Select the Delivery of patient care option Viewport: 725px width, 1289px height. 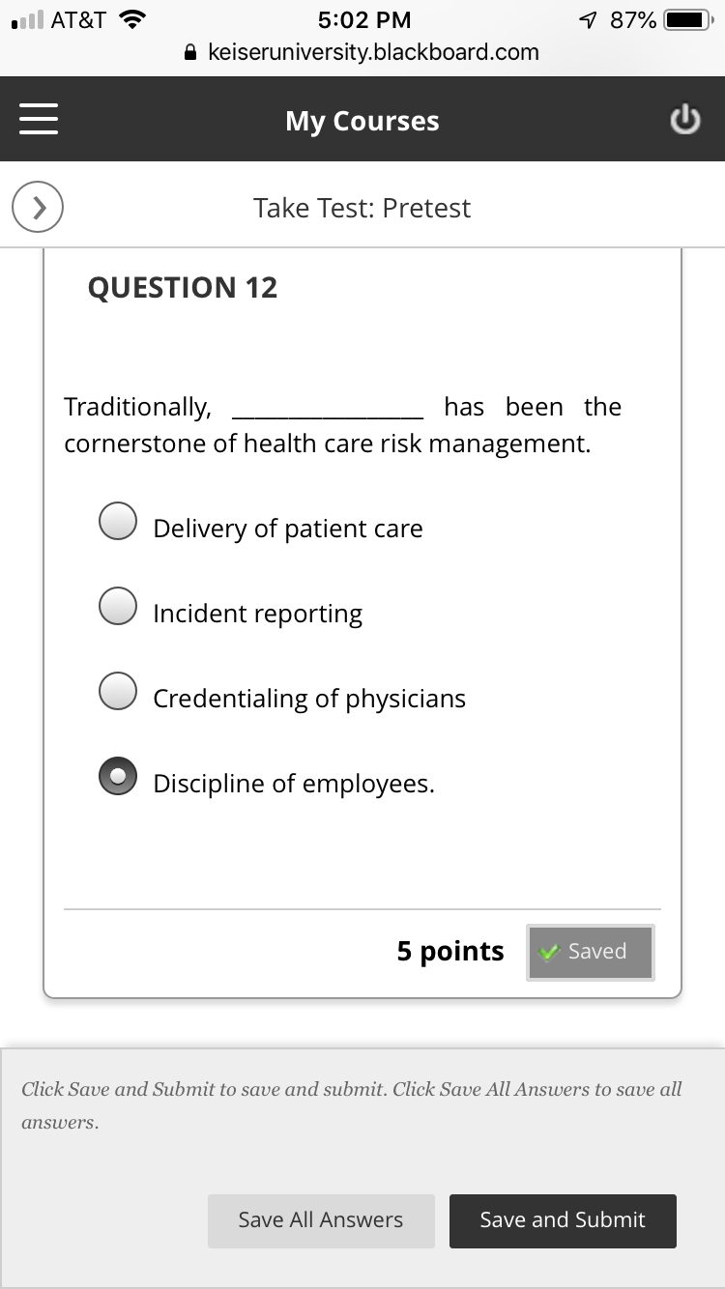(x=118, y=521)
